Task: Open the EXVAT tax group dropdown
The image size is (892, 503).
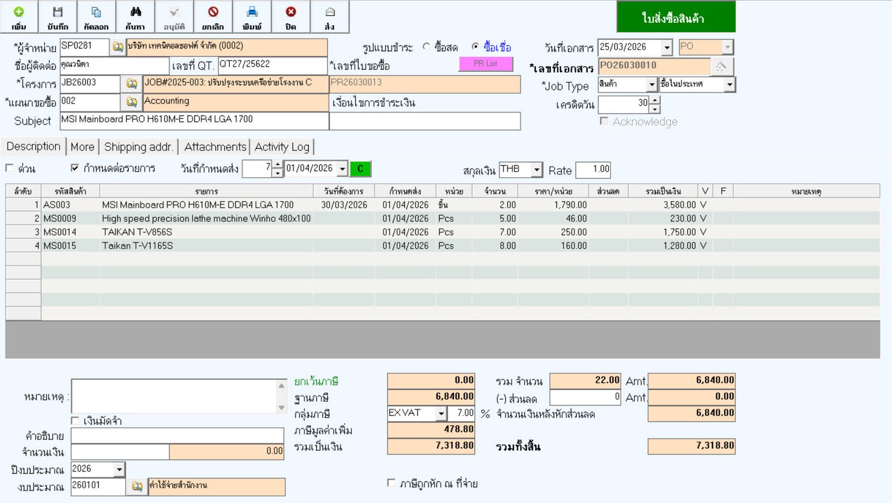Action: [x=441, y=413]
